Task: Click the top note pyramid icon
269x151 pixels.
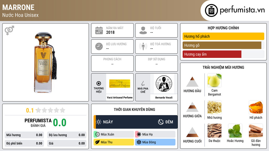Action: (x=192, y=82)
